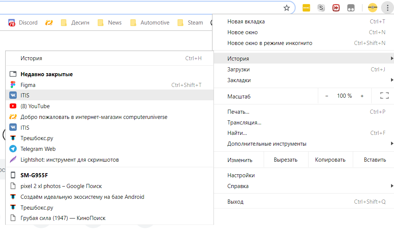Click the VK icon of the highlighted ITIS entry
Viewport: 394px width, 230px height.
(x=13, y=95)
